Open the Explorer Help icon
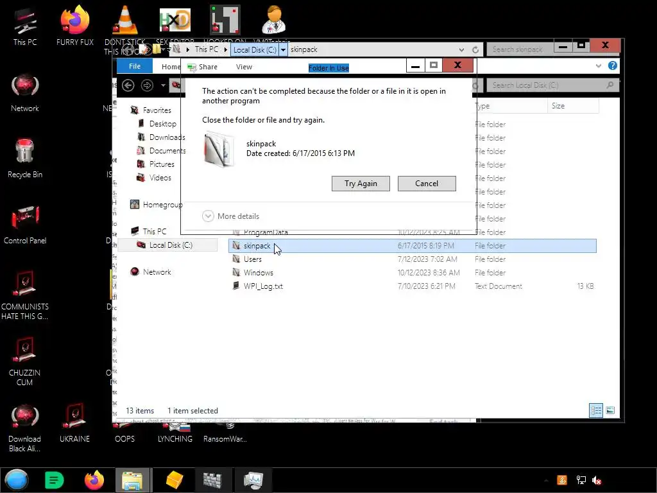Viewport: 657px width, 493px height. tap(612, 66)
